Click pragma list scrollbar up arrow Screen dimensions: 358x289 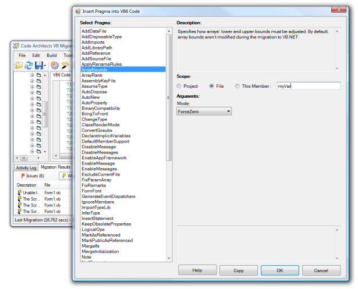coord(169,31)
